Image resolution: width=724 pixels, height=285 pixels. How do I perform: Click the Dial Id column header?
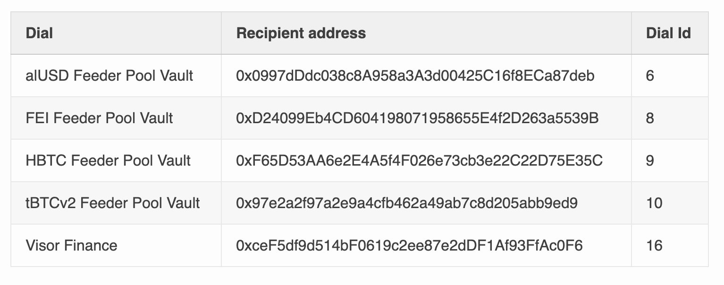(668, 34)
